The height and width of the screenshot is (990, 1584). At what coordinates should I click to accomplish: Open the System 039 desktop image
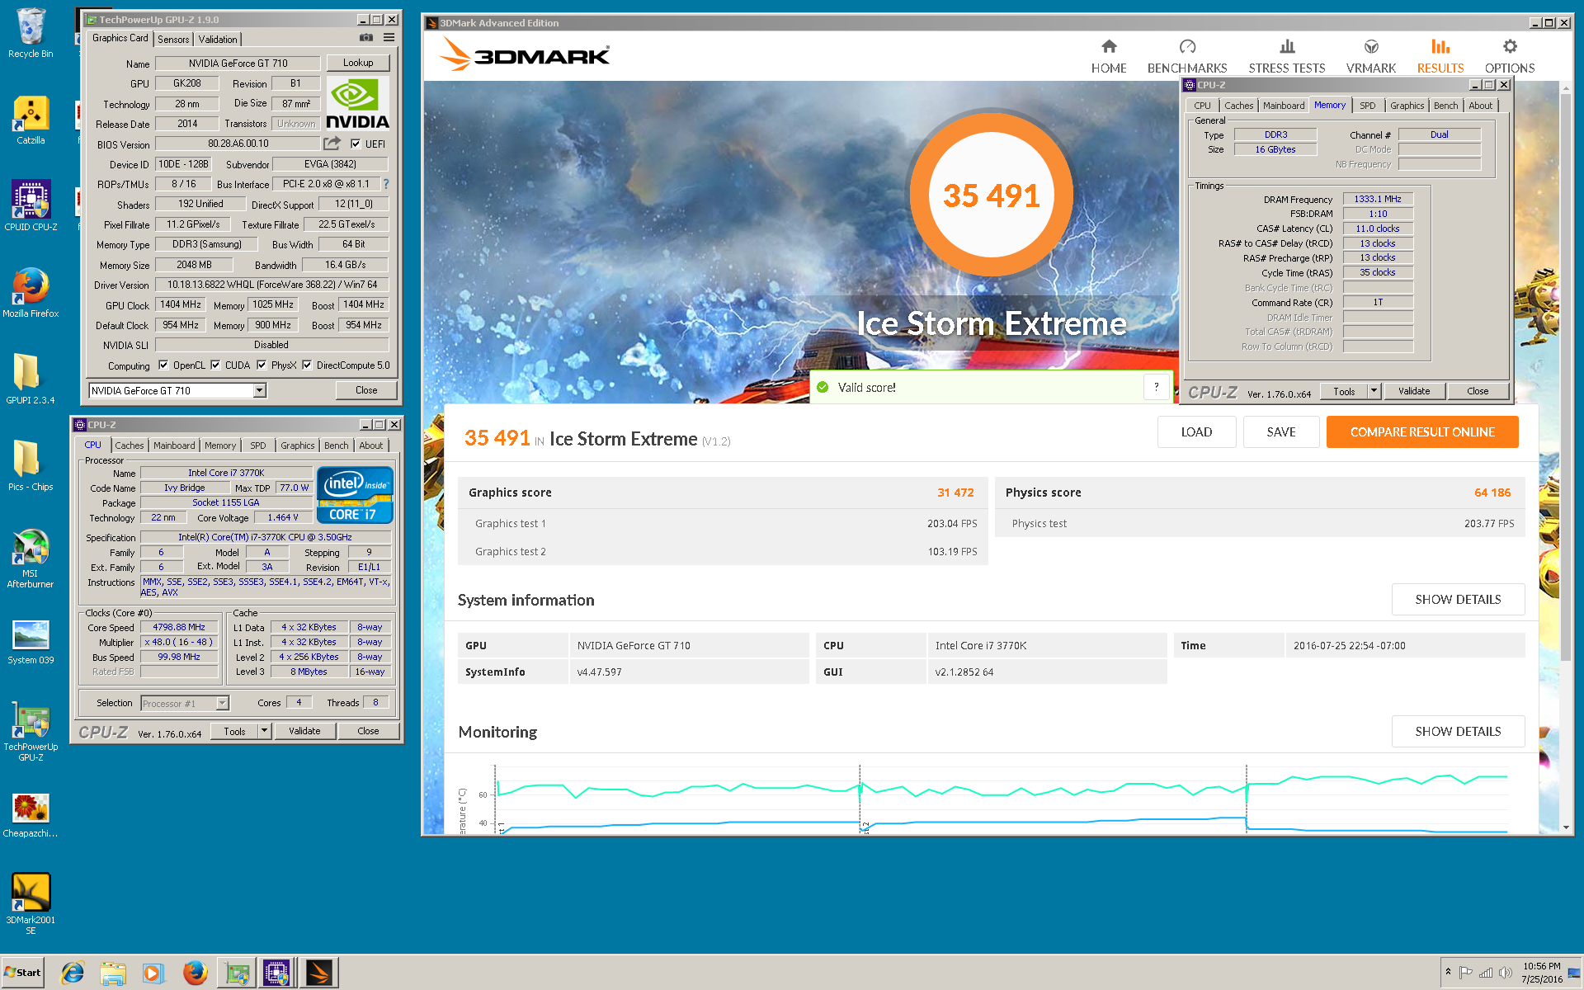pyautogui.click(x=31, y=642)
